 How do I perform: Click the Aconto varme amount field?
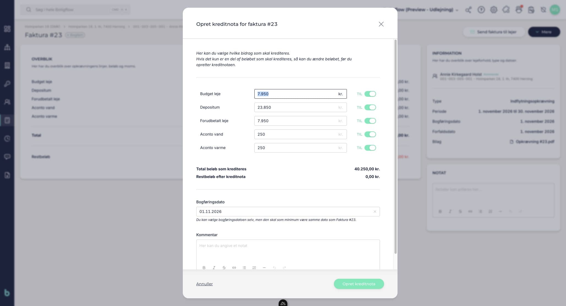[x=300, y=148]
